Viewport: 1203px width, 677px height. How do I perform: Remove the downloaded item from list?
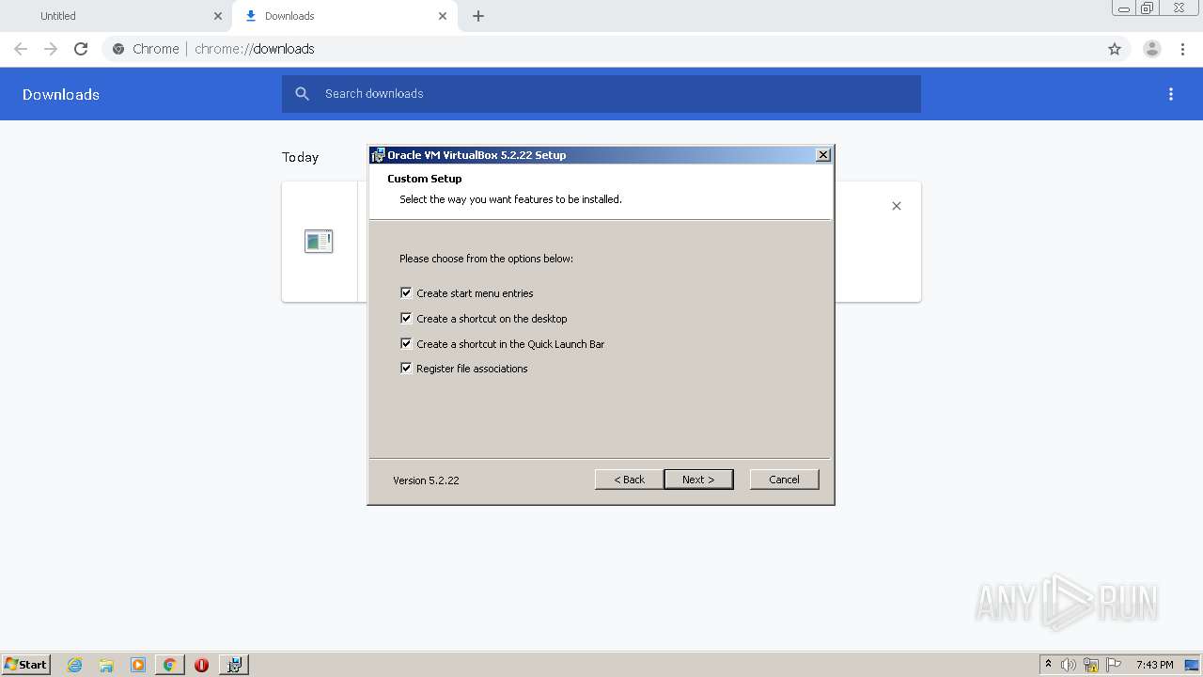897,206
